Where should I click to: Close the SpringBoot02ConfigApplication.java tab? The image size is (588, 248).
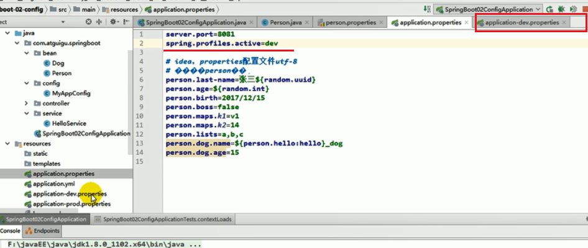(x=251, y=22)
